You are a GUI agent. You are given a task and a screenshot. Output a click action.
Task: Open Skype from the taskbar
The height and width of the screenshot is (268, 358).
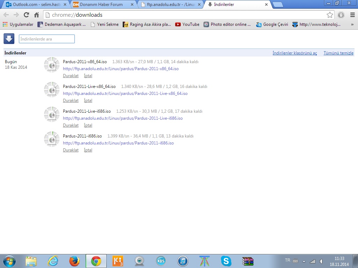pyautogui.click(x=226, y=261)
